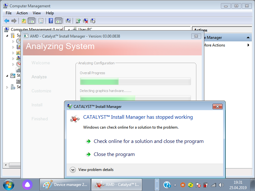Viewport: 255px width, 191px height.
Task: Click the power plug tray icon
Action: pyautogui.click(x=206, y=185)
